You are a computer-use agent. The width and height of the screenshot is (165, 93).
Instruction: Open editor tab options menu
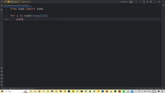[x=160, y=5]
